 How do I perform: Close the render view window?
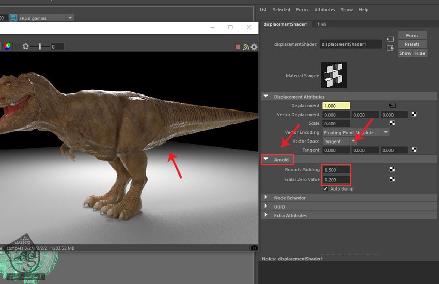(x=249, y=27)
